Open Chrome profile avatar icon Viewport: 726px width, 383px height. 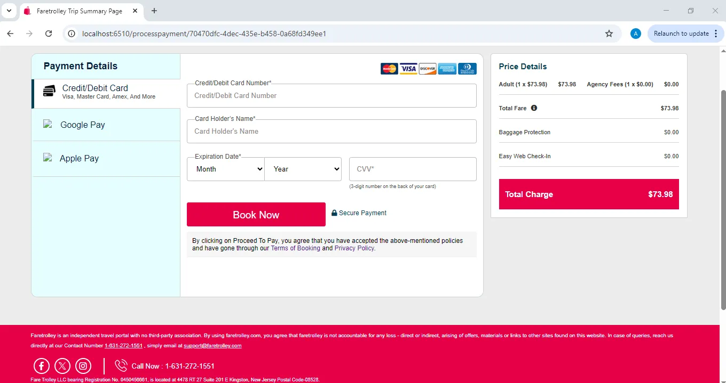click(x=635, y=34)
